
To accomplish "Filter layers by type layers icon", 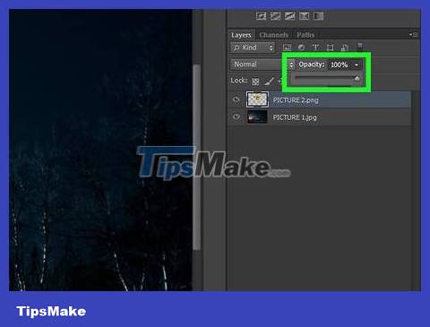I will click(x=315, y=47).
